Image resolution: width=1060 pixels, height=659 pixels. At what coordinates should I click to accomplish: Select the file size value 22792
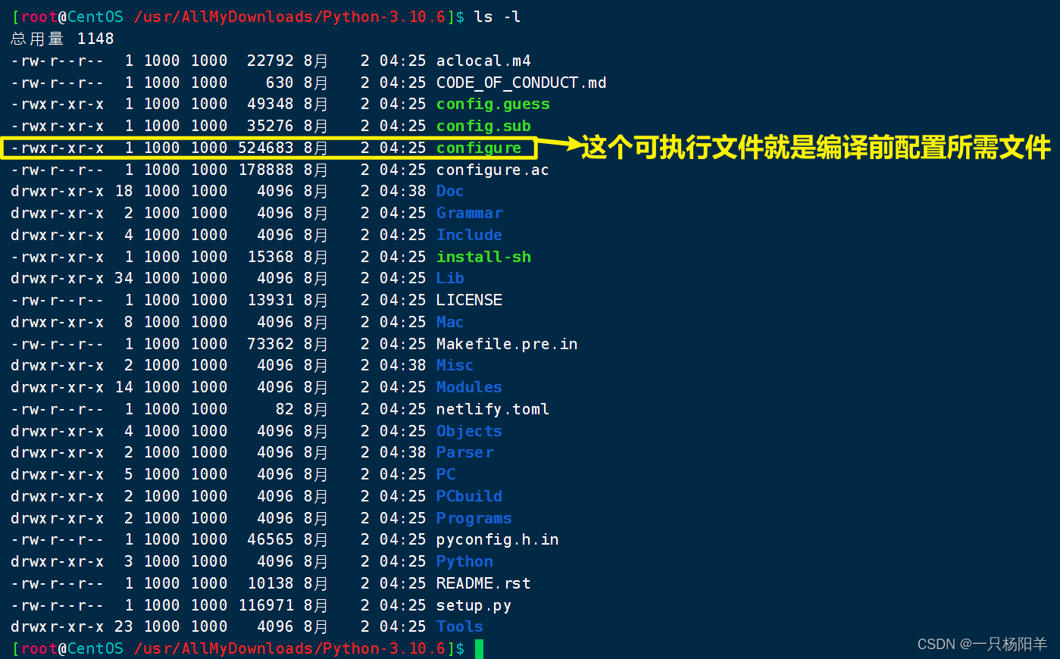click(270, 61)
